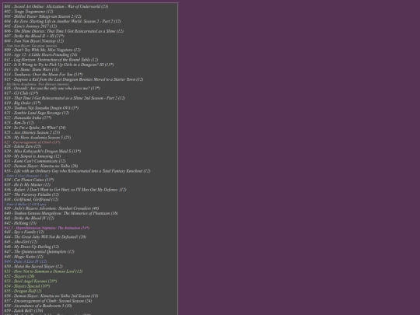420x315 pixels.
Task: Select red Encouragement of Climb (13*) entry
Action: click(x=33, y=142)
